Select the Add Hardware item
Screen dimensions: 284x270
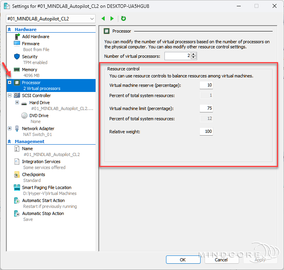tap(36, 37)
